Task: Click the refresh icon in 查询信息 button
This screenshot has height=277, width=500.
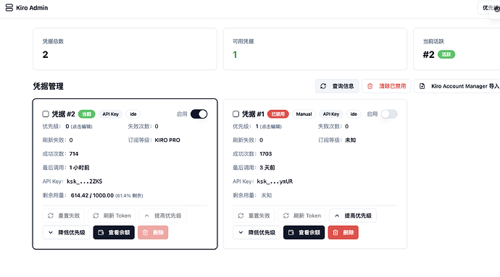Action: tap(323, 86)
